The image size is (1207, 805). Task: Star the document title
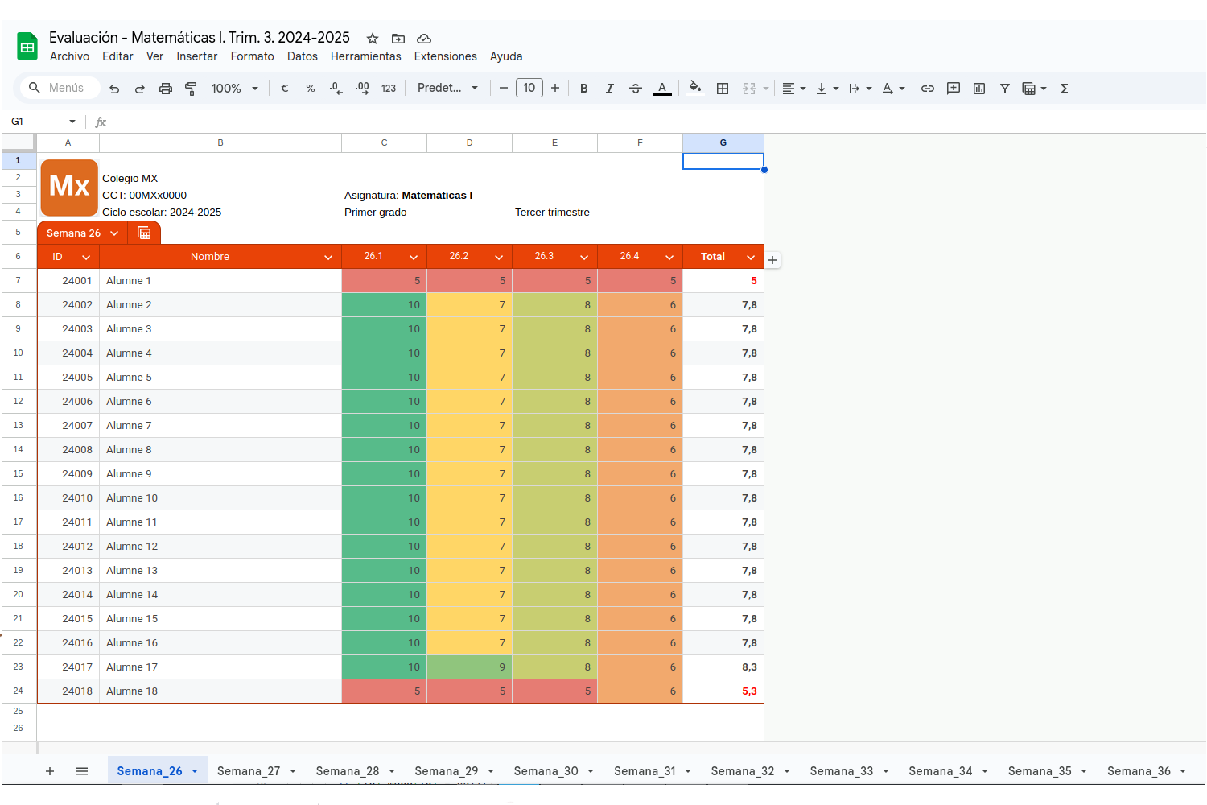(x=373, y=39)
